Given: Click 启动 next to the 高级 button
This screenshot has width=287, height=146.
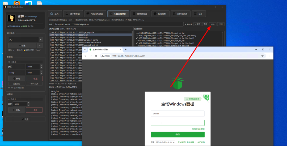Looking at the screenshot, I should (213, 24).
